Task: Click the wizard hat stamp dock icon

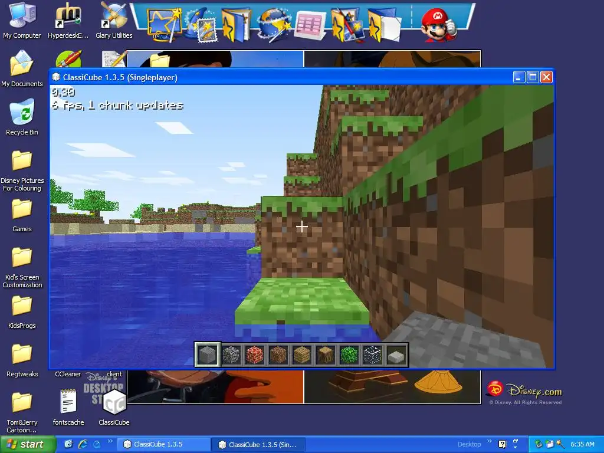Action: click(x=202, y=26)
